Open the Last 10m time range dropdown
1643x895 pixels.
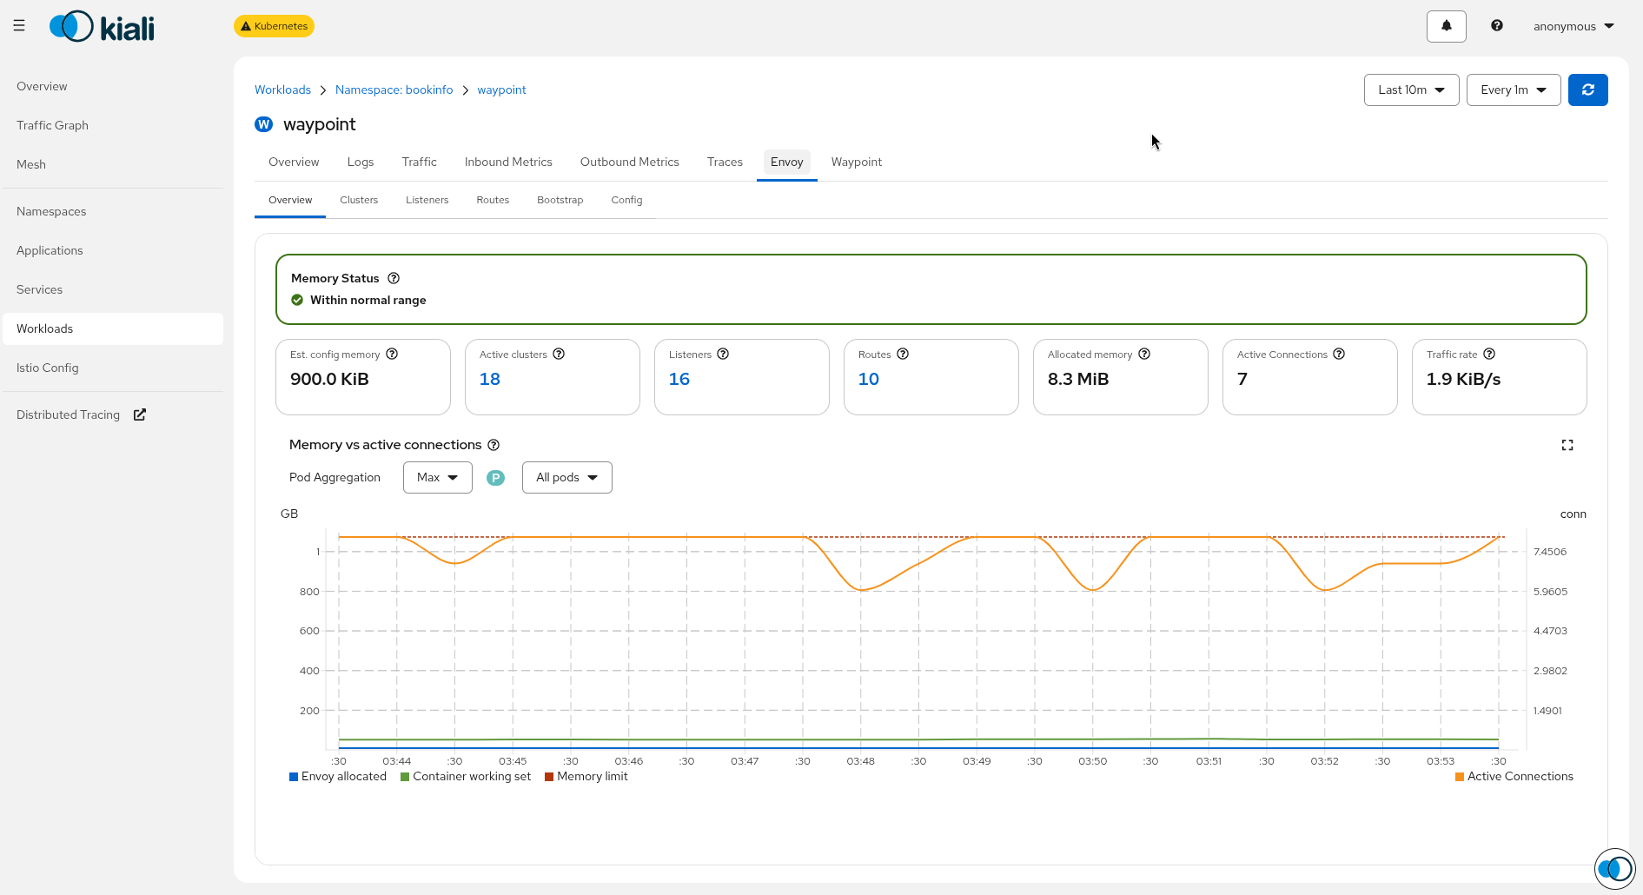(1411, 89)
